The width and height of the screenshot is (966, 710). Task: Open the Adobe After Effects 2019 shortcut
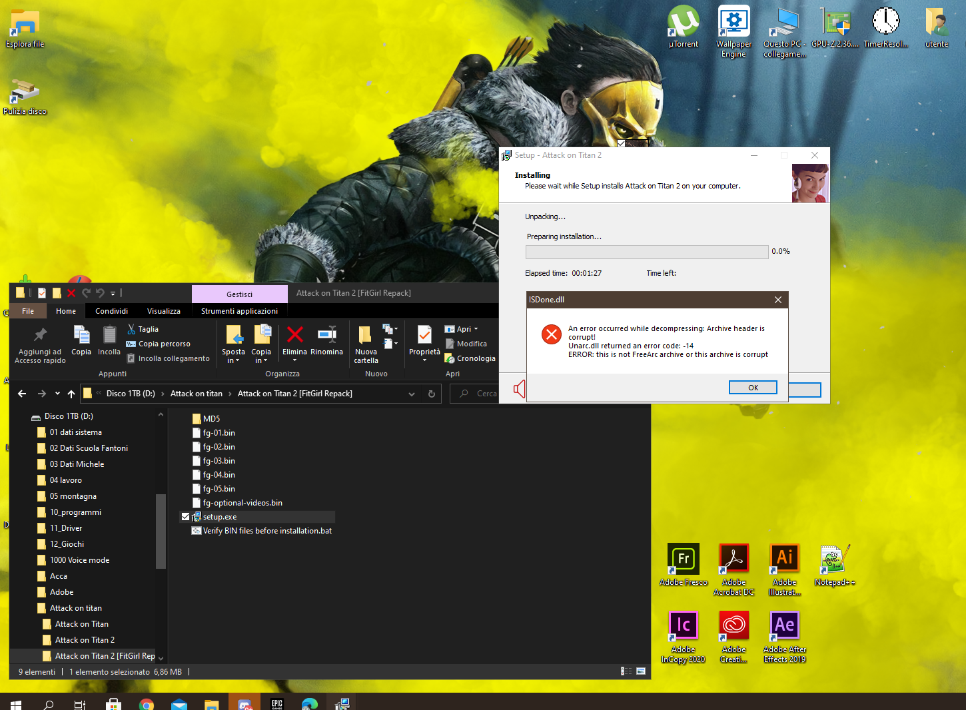(x=784, y=637)
